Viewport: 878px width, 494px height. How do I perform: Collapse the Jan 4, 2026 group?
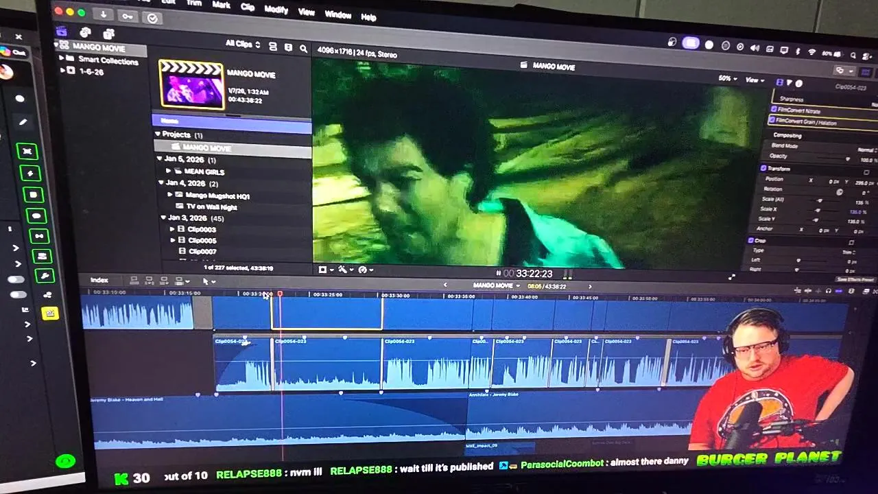click(161, 183)
